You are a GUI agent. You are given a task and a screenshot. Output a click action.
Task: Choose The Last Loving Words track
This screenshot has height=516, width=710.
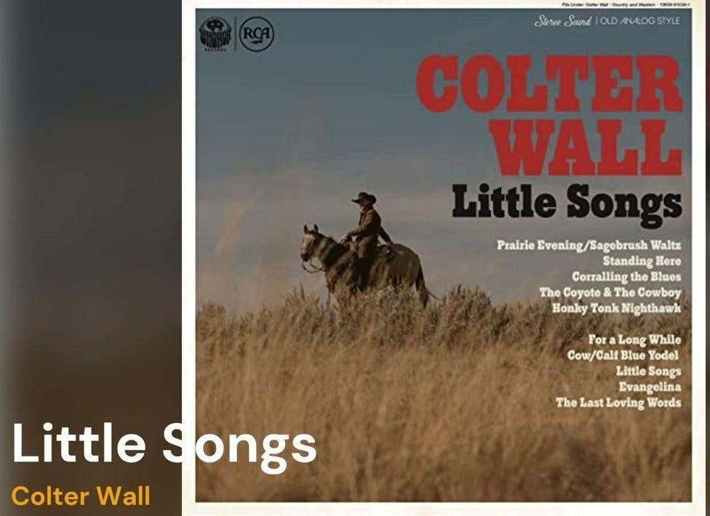point(618,402)
